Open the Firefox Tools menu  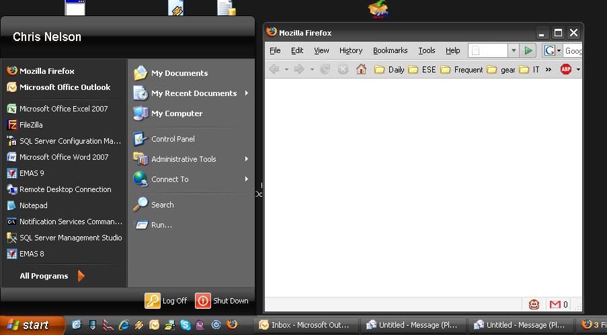[x=427, y=50]
